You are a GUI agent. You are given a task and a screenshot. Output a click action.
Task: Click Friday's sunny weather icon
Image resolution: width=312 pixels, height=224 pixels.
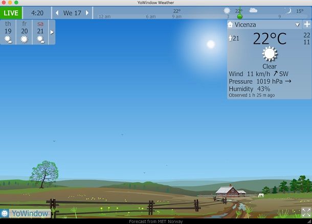point(24,39)
